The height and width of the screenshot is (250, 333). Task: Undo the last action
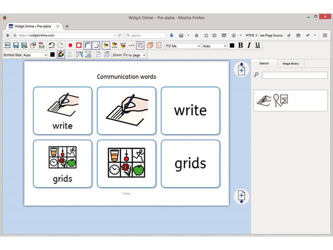52,45
